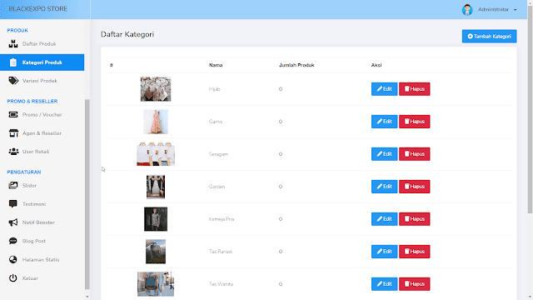Open Variasi Produk tags icon
533x300 pixels.
pyautogui.click(x=13, y=81)
